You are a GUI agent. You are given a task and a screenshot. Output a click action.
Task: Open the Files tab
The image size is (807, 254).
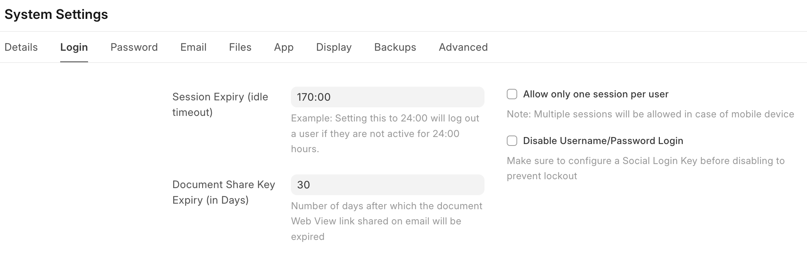240,47
